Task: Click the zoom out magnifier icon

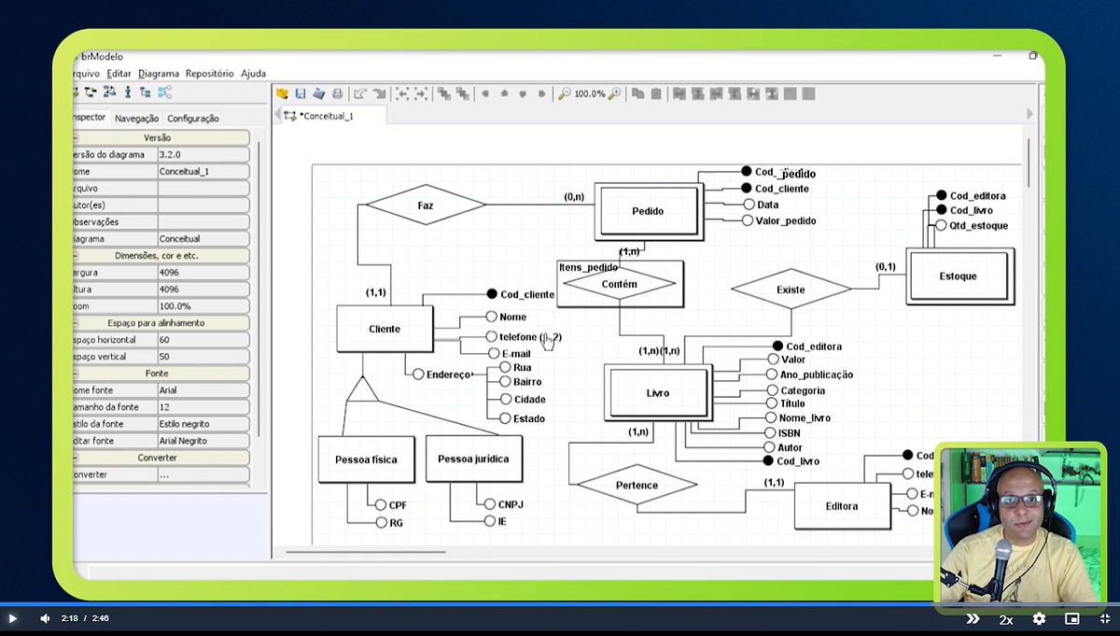Action: (564, 93)
